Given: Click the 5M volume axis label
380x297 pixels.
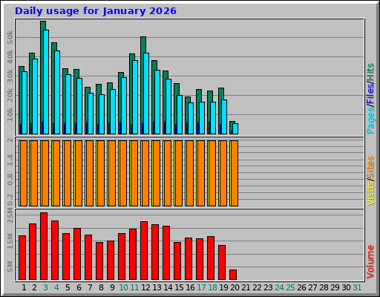Looking at the screenshot, I should [x=10, y=267].
